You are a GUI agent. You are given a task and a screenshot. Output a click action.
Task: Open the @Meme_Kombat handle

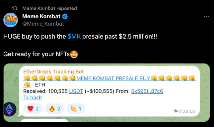[43, 24]
